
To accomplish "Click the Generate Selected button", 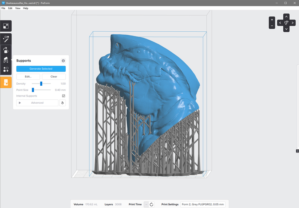I will 41,69.
